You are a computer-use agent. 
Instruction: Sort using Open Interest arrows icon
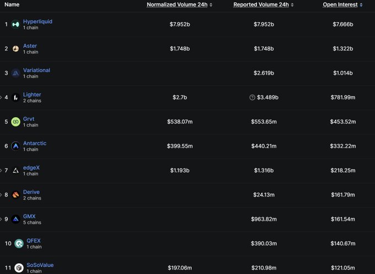(x=361, y=5)
